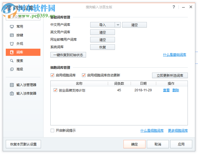The height and width of the screenshot is (154, 198).
Task: Click 导入 for 中文用户词库
Action: [x=102, y=25]
